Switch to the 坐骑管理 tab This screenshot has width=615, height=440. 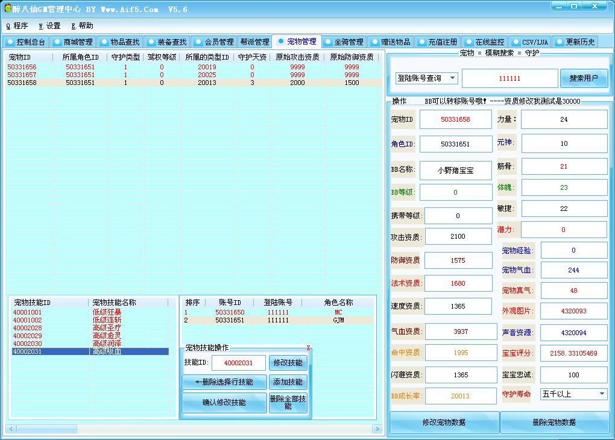(x=344, y=42)
